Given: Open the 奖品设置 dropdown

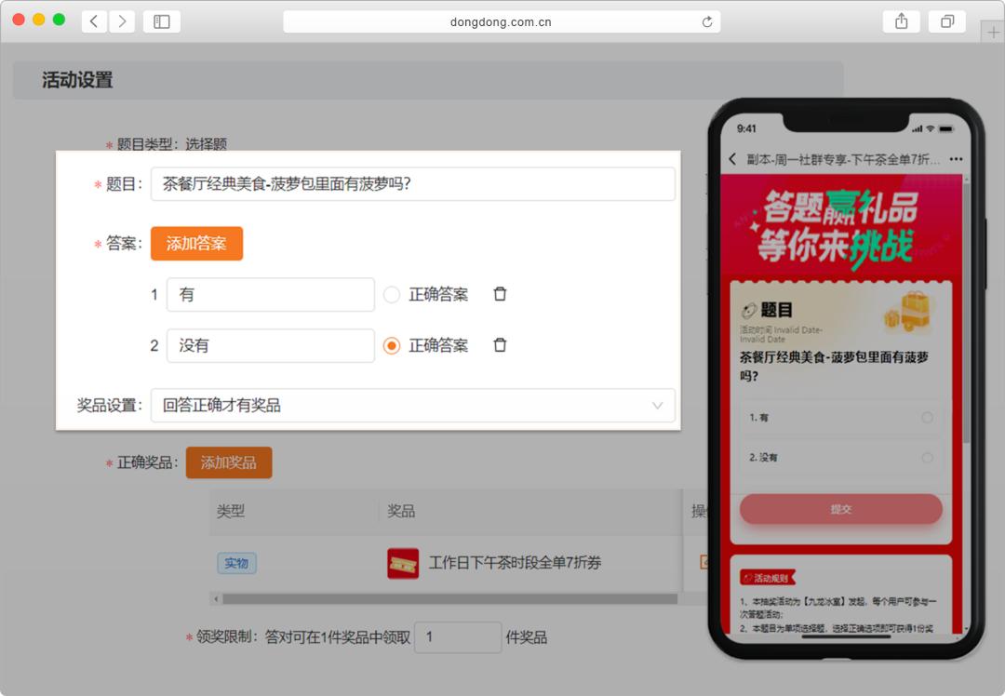Looking at the screenshot, I should pos(413,406).
